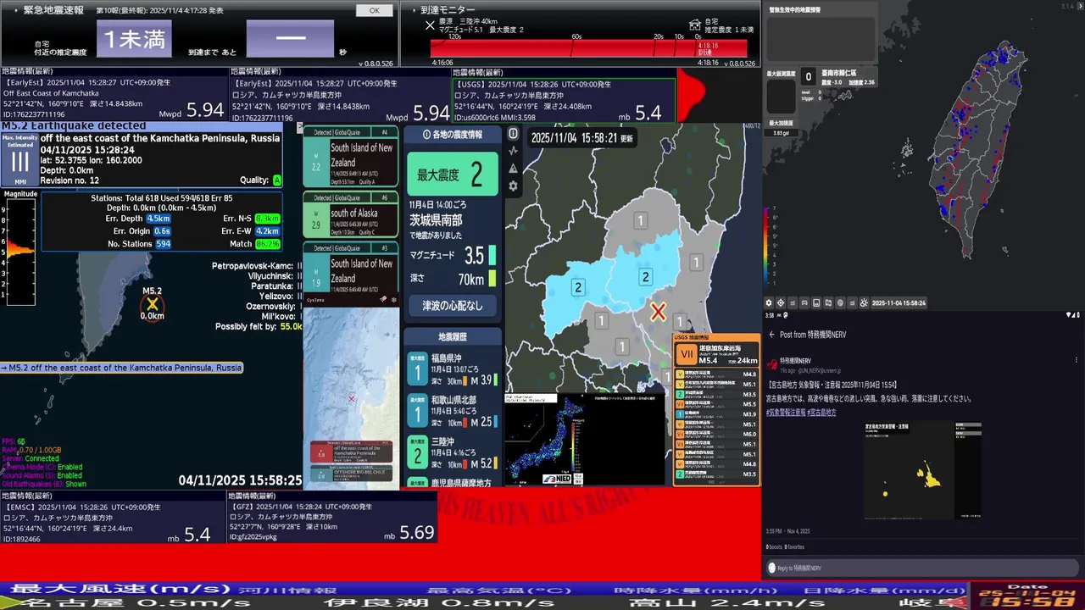This screenshot has height=610, width=1085.
Task: Click the 最大加速度 3.83 gal value
Action: click(781, 133)
